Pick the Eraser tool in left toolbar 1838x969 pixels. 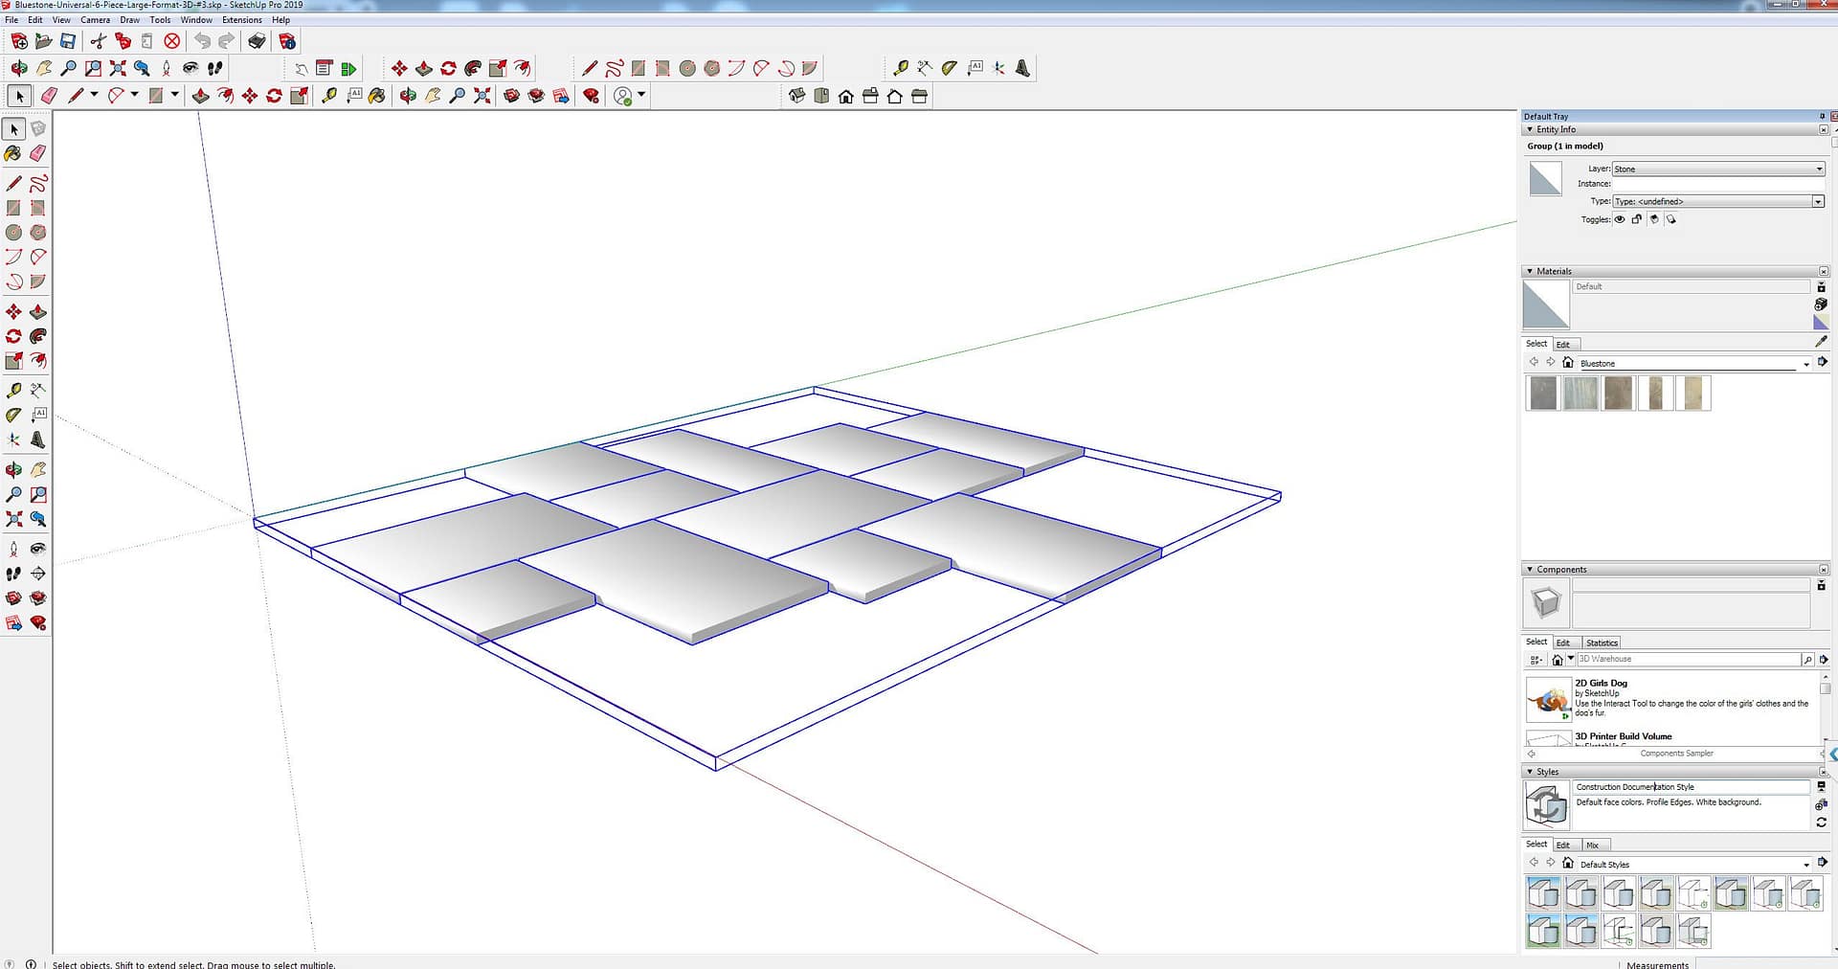(38, 153)
